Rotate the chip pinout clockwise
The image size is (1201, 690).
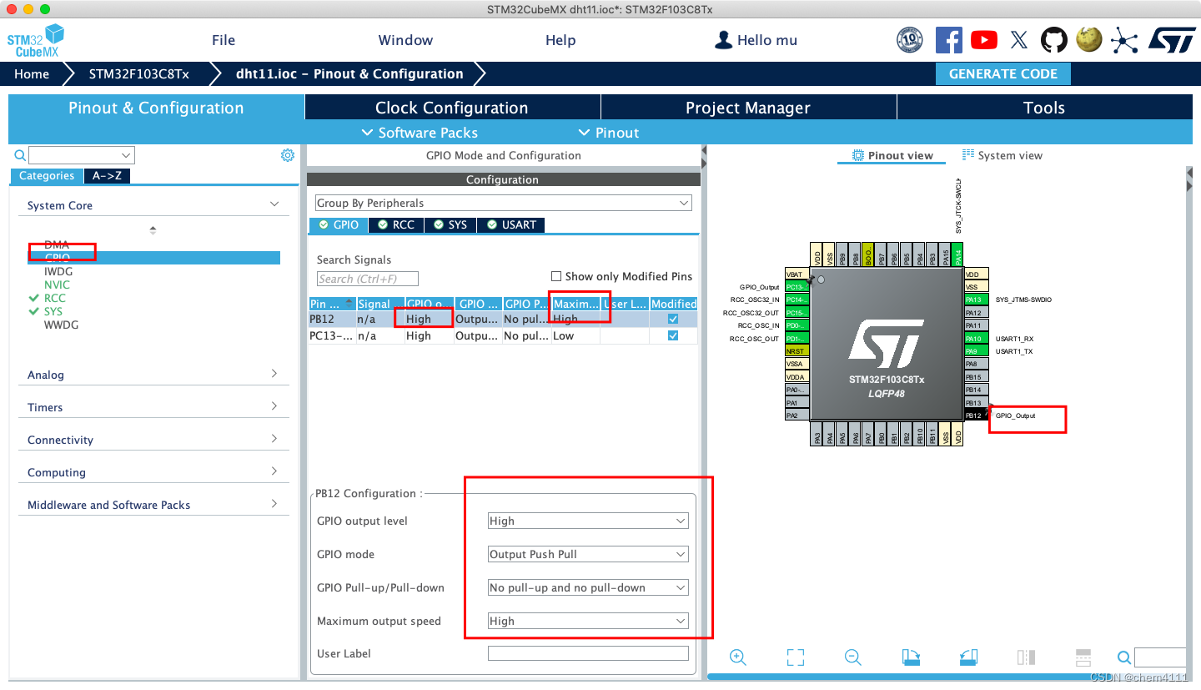tap(910, 657)
